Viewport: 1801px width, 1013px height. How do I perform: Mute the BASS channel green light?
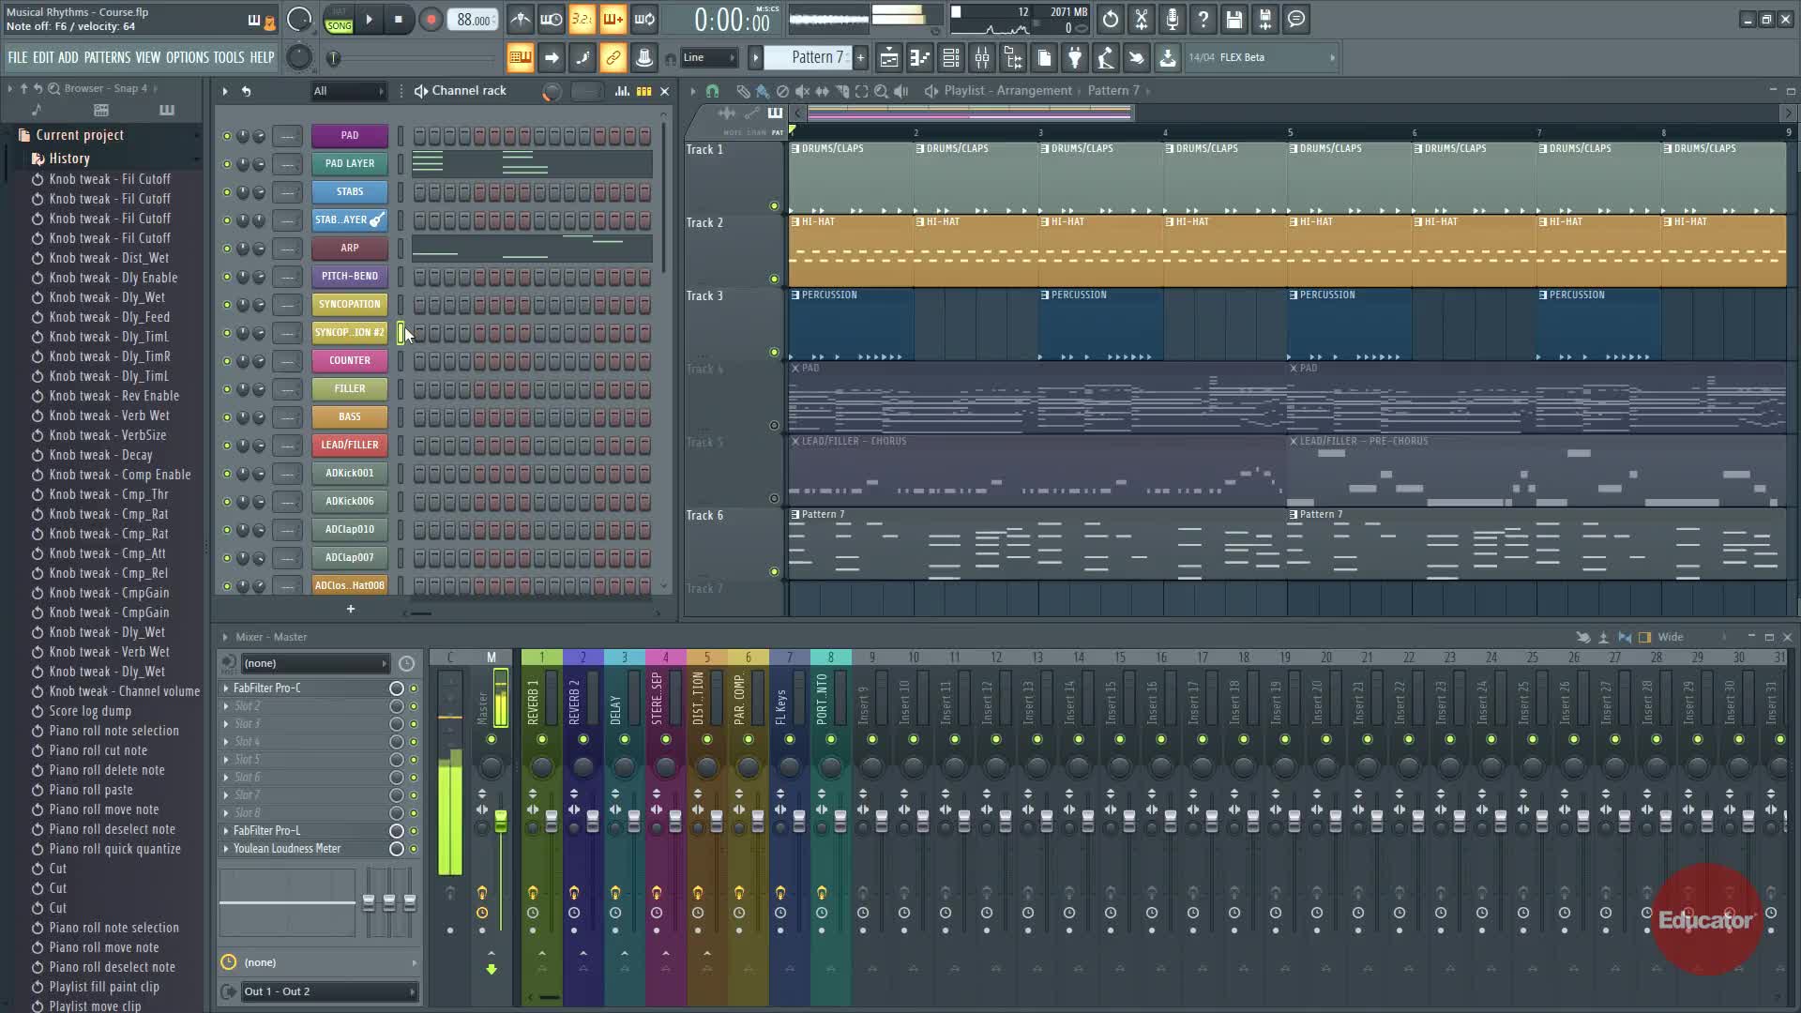226,417
